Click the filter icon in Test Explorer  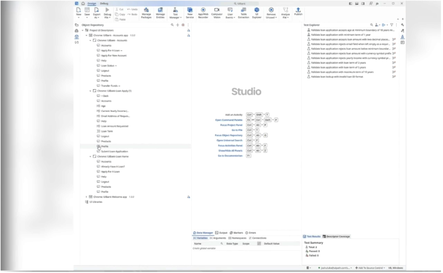point(391,25)
